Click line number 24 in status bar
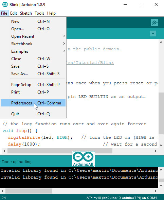164x200 pixels. click(4, 198)
